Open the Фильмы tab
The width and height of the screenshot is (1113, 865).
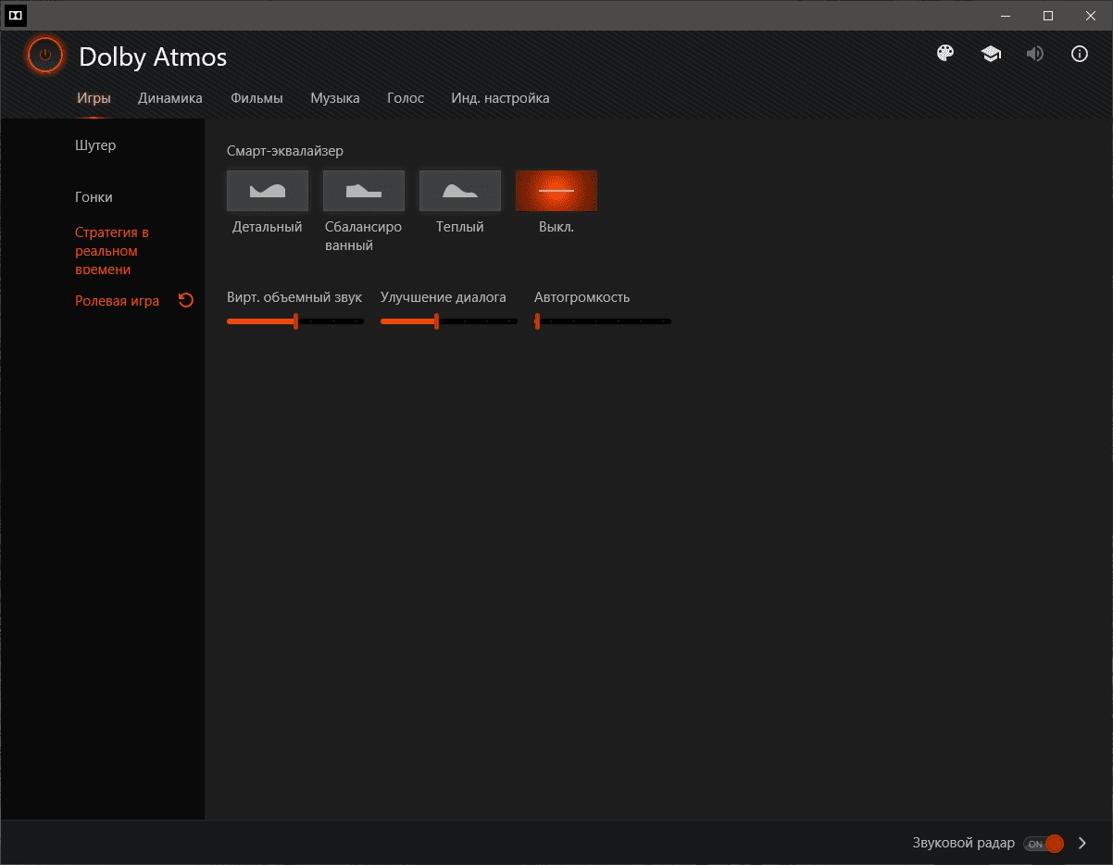[x=256, y=98]
